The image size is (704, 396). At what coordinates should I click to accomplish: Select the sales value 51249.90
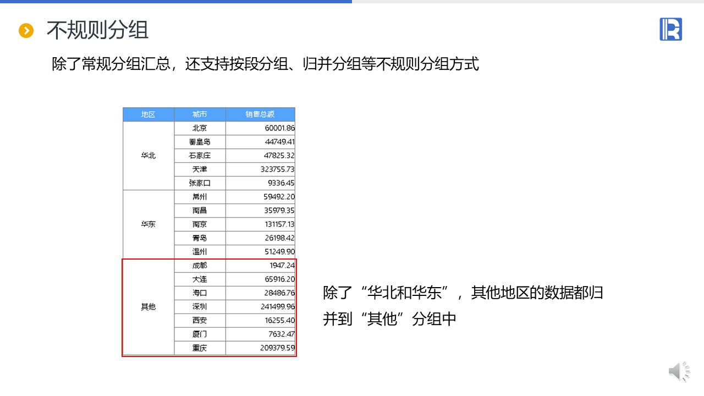pos(279,252)
